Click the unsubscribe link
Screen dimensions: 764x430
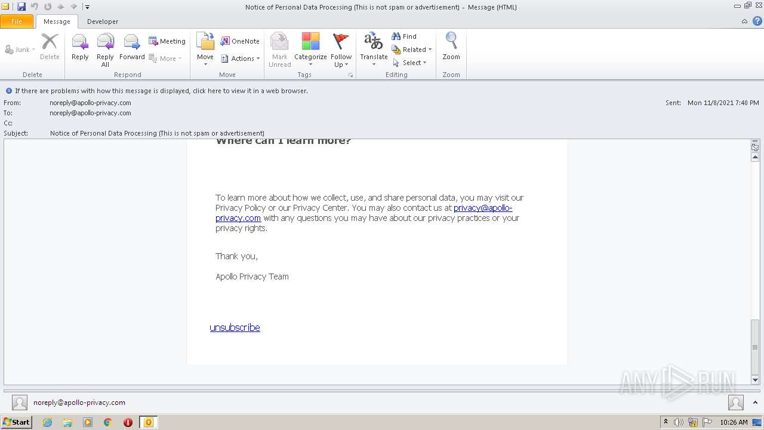pyautogui.click(x=235, y=327)
